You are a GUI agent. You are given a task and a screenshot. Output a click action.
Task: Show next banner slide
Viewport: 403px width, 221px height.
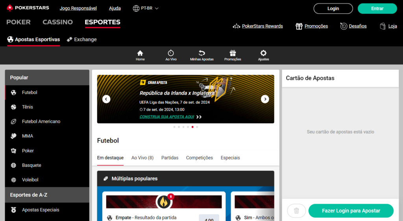coord(265,99)
